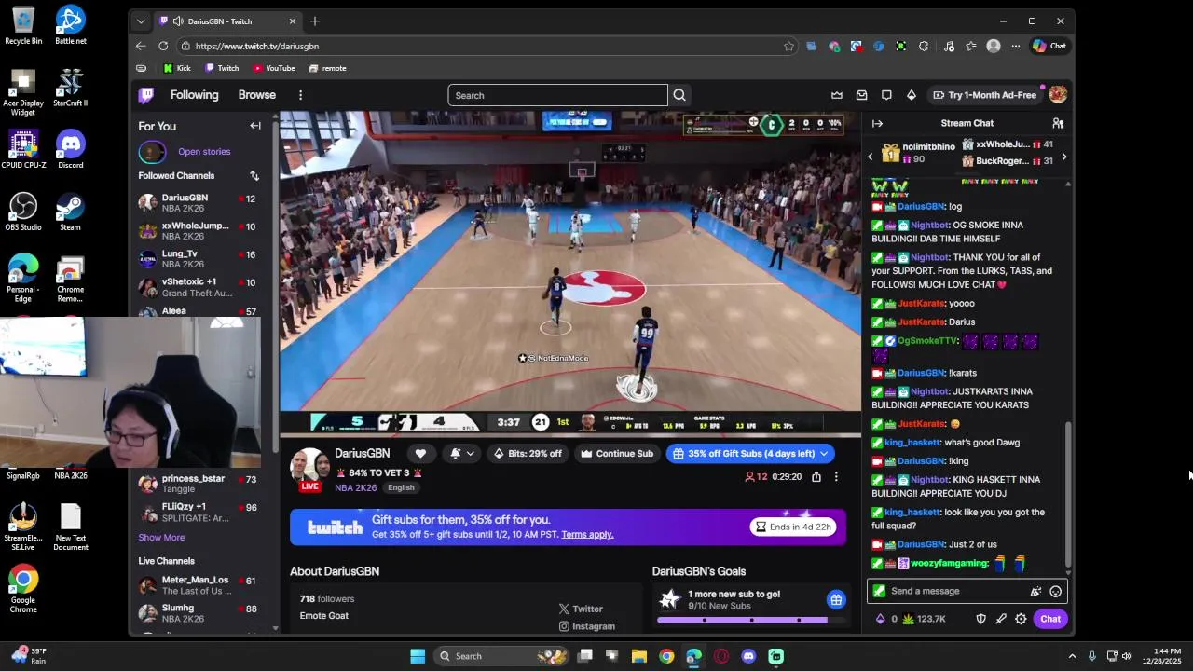Image resolution: width=1193 pixels, height=671 pixels.
Task: Open the YouTube bookmark
Action: coord(274,68)
